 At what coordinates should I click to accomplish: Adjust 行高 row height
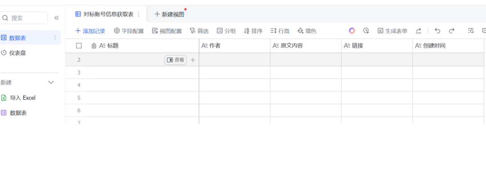[x=280, y=31]
